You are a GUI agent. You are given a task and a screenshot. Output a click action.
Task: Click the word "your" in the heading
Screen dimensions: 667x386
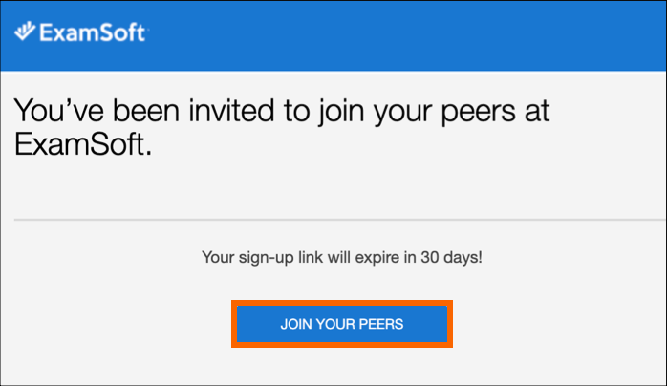tap(402, 114)
